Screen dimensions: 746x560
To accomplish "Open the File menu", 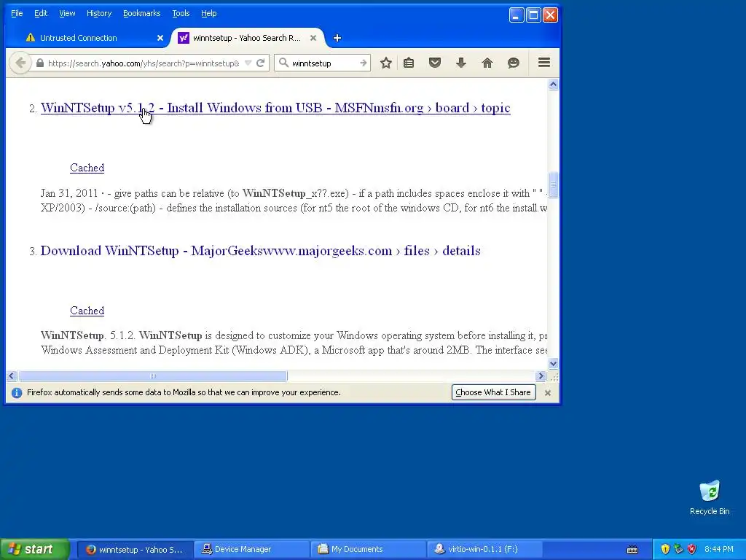I will 17,13.
